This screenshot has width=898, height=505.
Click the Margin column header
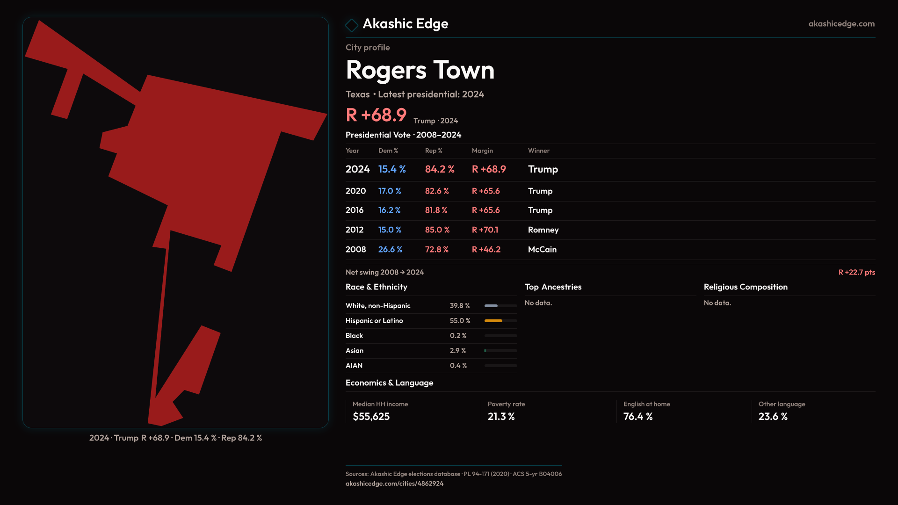tap(482, 151)
